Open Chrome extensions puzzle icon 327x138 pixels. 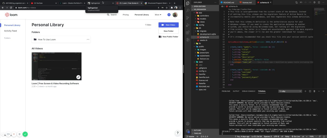click(172, 8)
